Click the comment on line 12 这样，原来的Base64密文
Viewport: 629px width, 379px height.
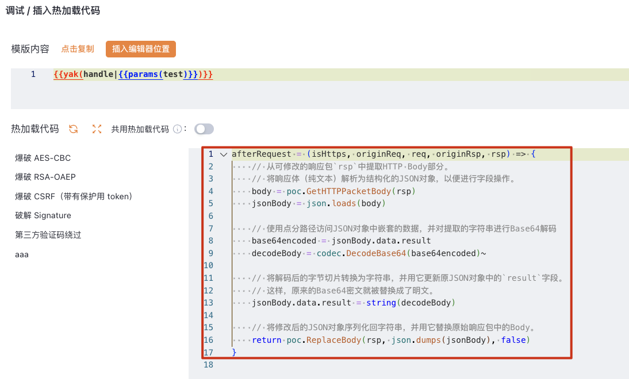click(343, 291)
